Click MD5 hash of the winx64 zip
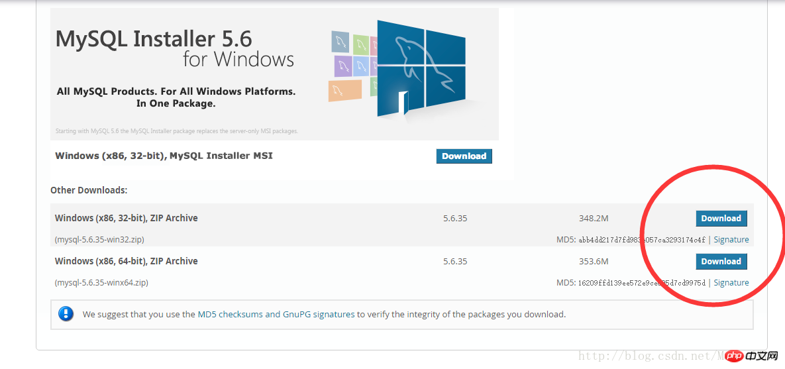The height and width of the screenshot is (369, 785). (x=642, y=282)
